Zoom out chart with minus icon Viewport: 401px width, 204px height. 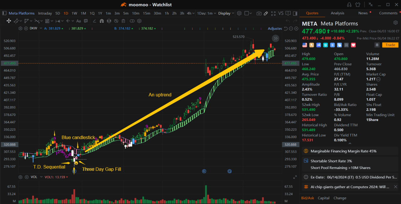(x=291, y=28)
